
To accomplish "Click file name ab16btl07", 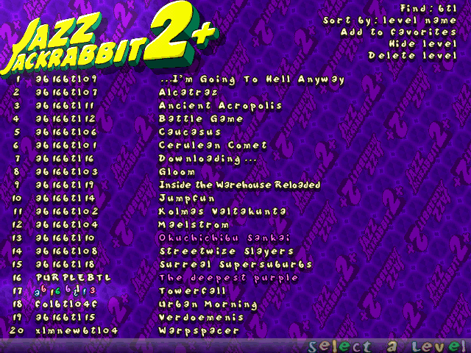I will pyautogui.click(x=66, y=92).
